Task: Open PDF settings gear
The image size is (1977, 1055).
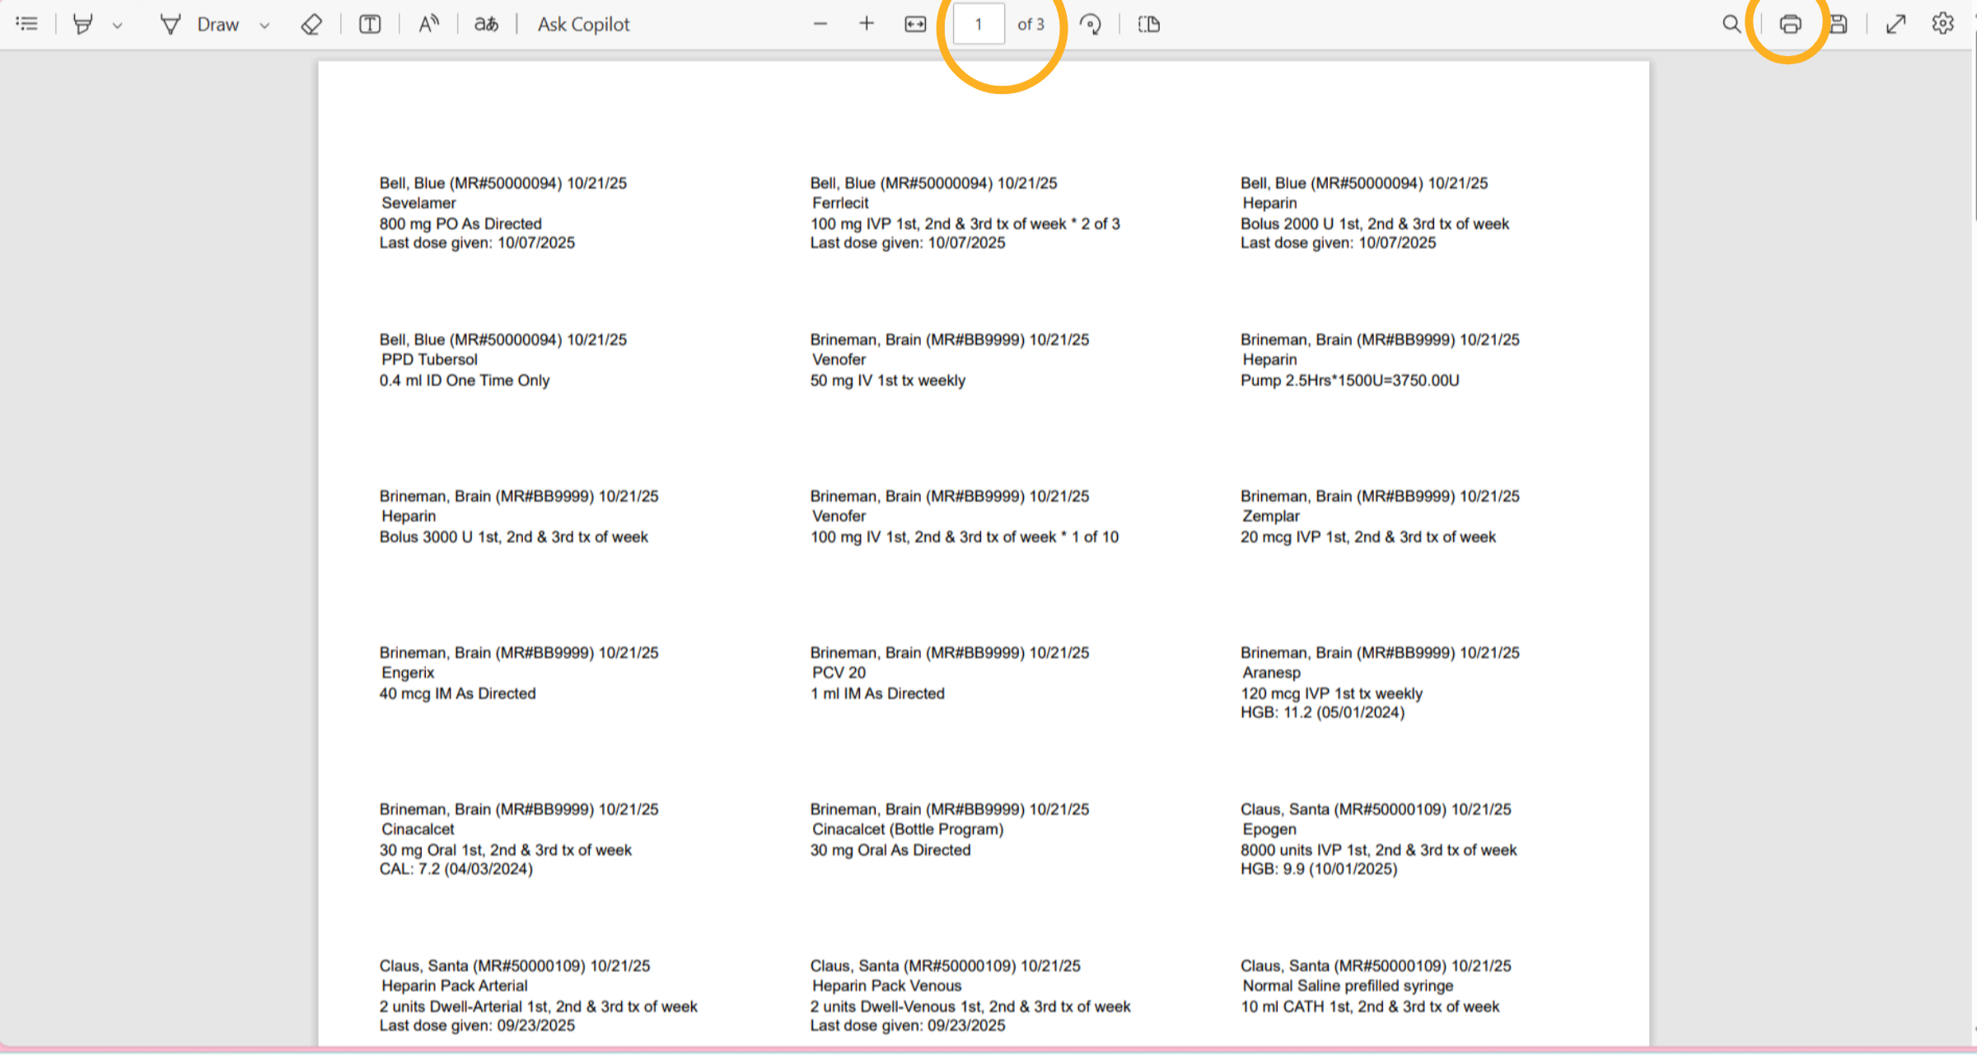Action: (1942, 24)
